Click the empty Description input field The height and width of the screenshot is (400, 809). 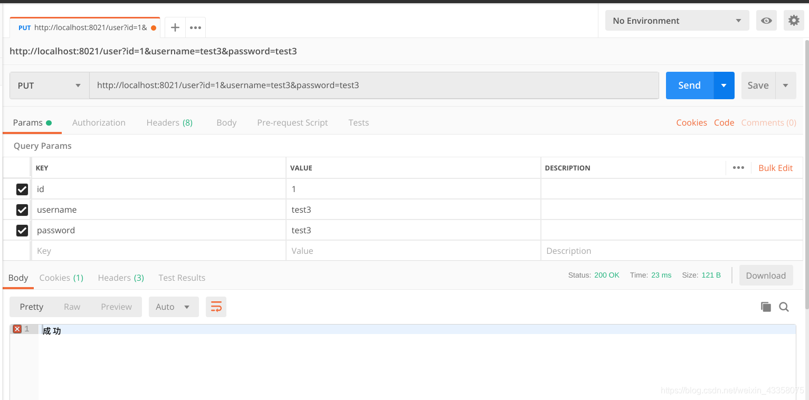point(672,251)
